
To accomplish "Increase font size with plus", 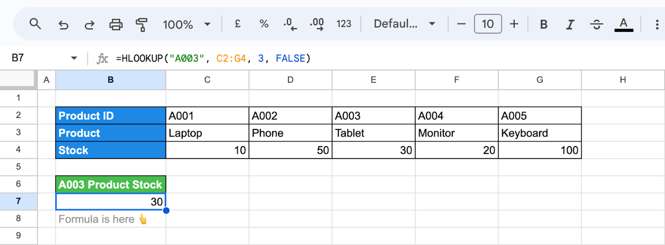I will tap(514, 24).
